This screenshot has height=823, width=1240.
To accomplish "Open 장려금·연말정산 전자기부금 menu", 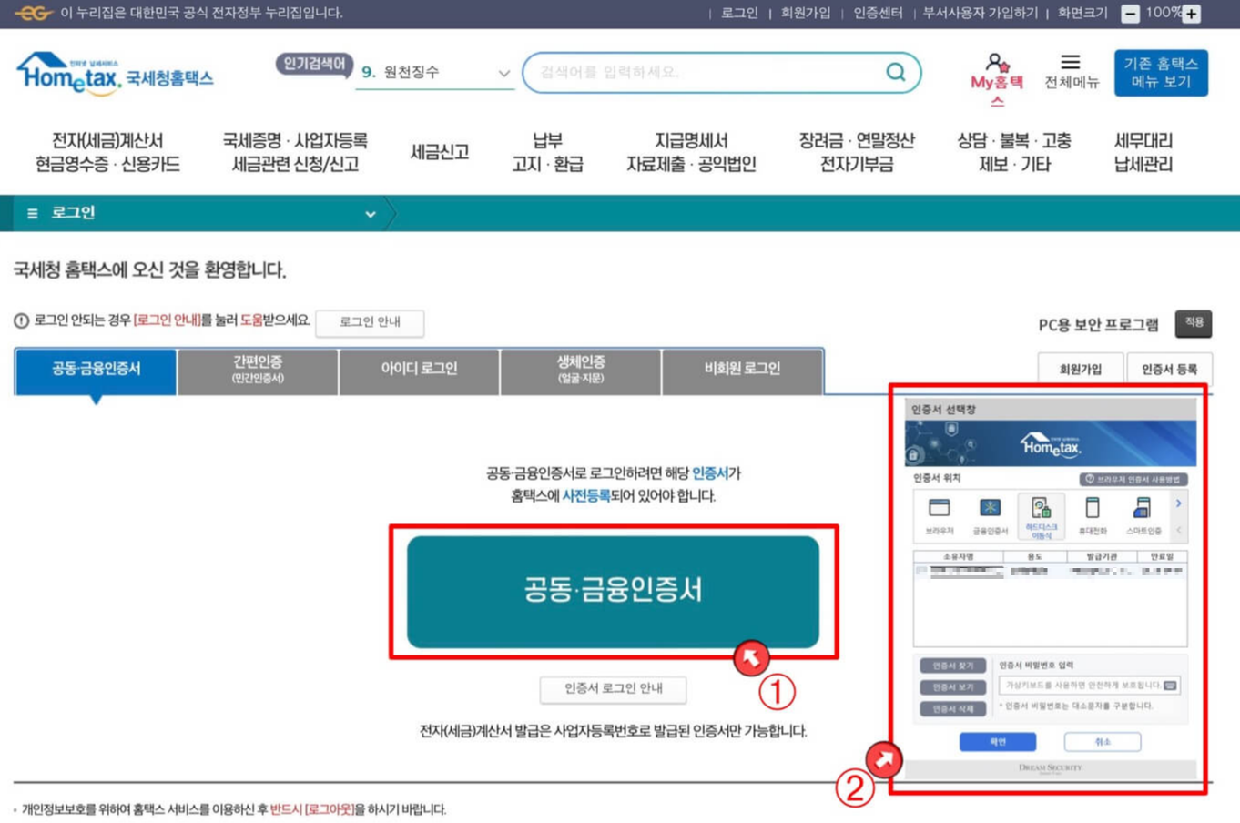I will pyautogui.click(x=857, y=152).
